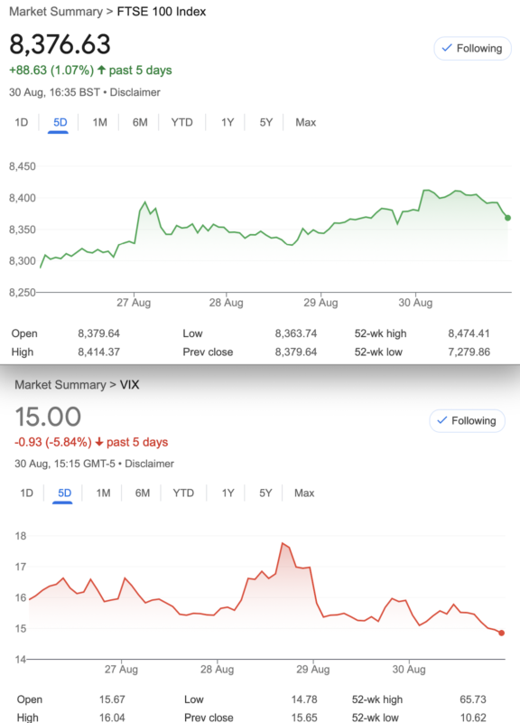Select the 1D tab for FTSE 100
This screenshot has width=520, height=723.
pyautogui.click(x=21, y=122)
